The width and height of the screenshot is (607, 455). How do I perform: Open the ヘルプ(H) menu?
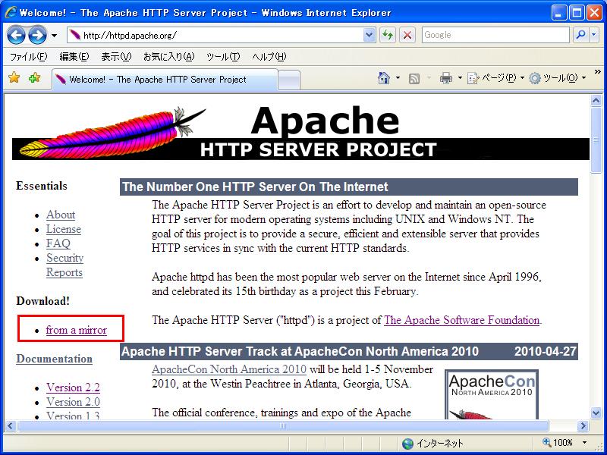269,57
